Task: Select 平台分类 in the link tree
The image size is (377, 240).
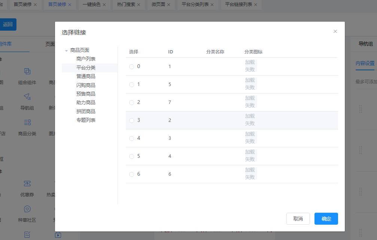Action: 86,68
